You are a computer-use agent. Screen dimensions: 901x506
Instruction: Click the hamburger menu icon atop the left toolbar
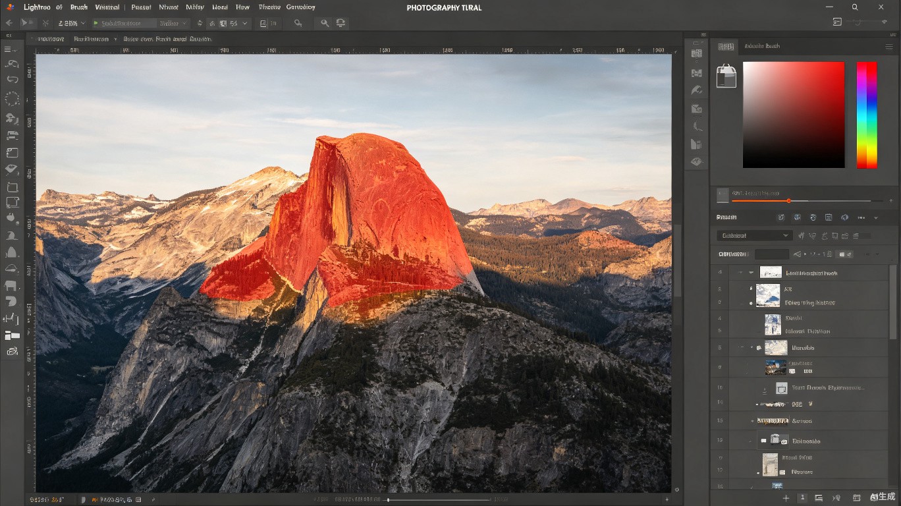(x=9, y=49)
